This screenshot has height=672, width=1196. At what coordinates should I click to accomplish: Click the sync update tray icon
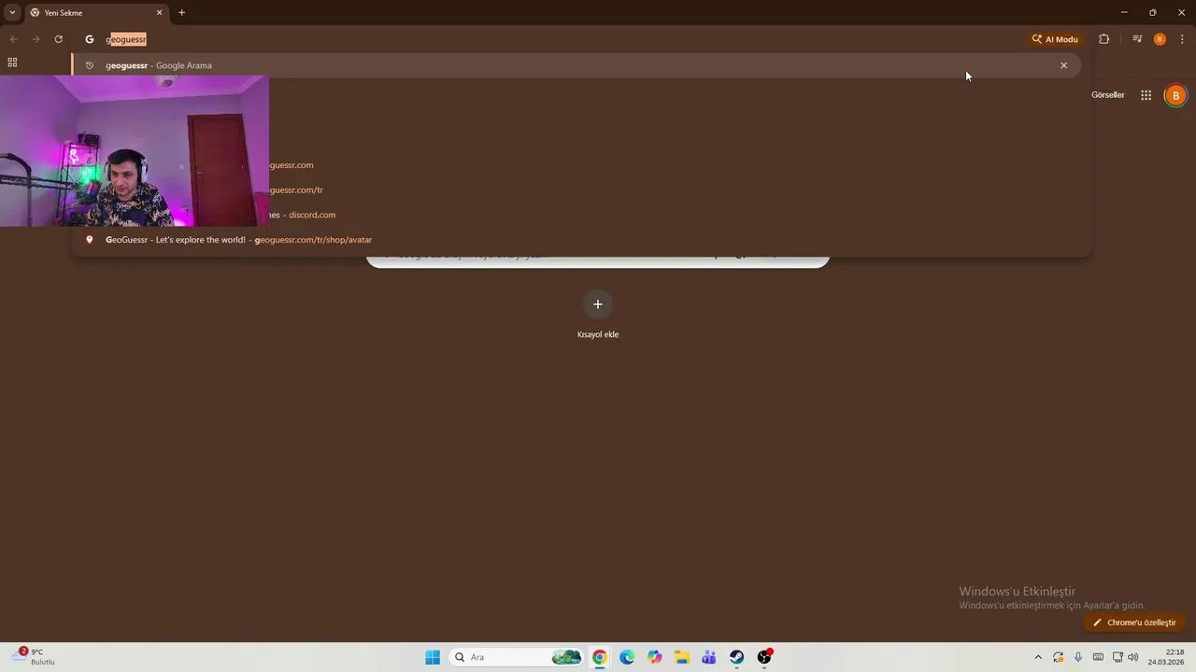tap(1058, 657)
